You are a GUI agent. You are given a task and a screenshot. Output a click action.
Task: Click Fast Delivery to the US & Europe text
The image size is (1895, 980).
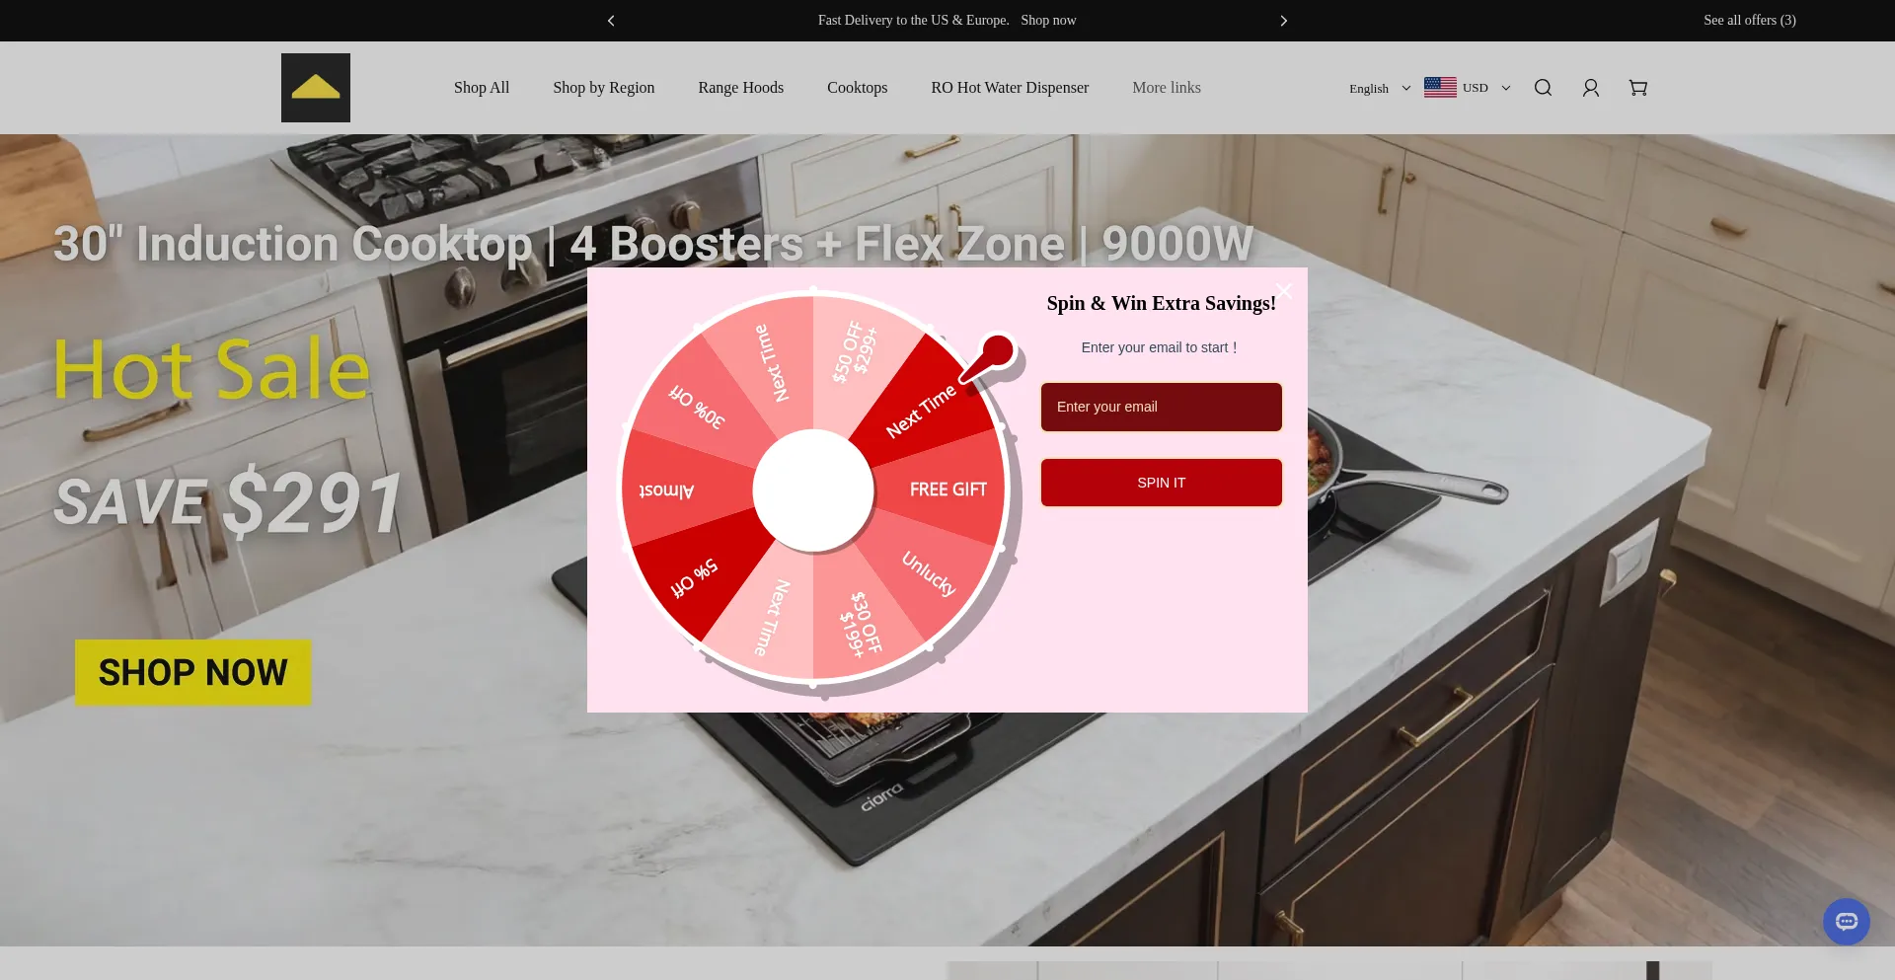tap(913, 21)
